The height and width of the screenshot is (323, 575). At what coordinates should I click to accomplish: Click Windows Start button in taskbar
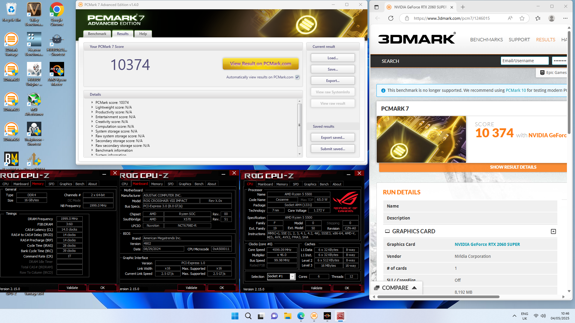point(235,316)
